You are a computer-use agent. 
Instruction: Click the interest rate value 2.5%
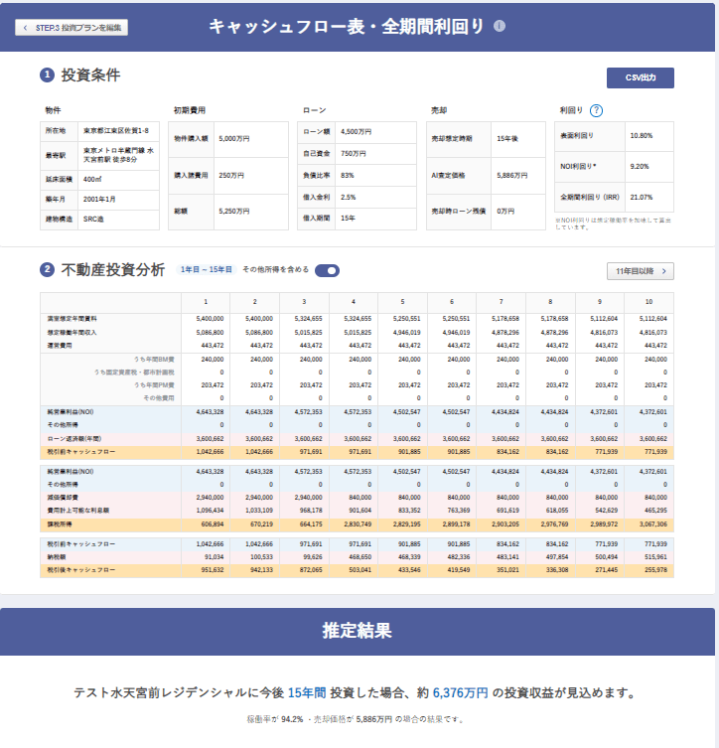pos(348,197)
